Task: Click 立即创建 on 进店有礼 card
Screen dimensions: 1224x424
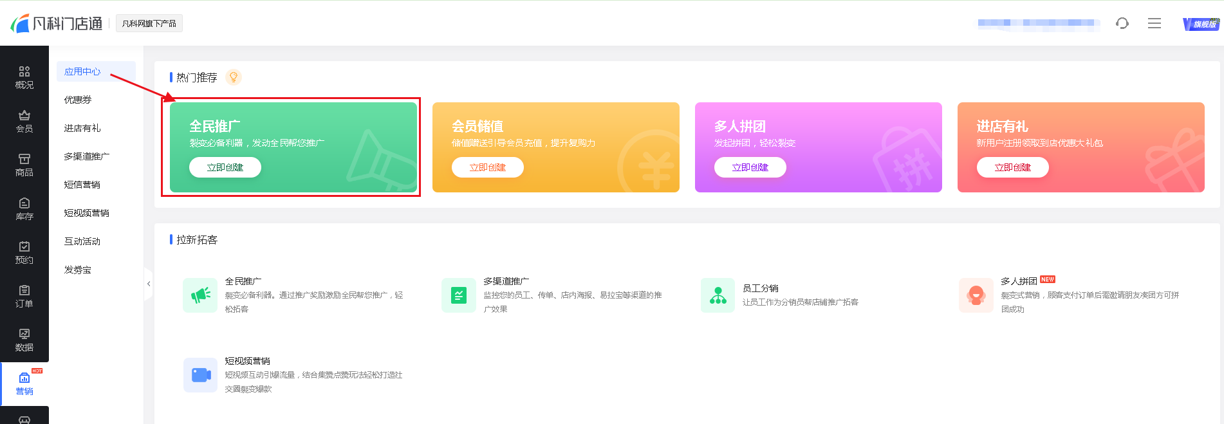Action: [x=1013, y=167]
